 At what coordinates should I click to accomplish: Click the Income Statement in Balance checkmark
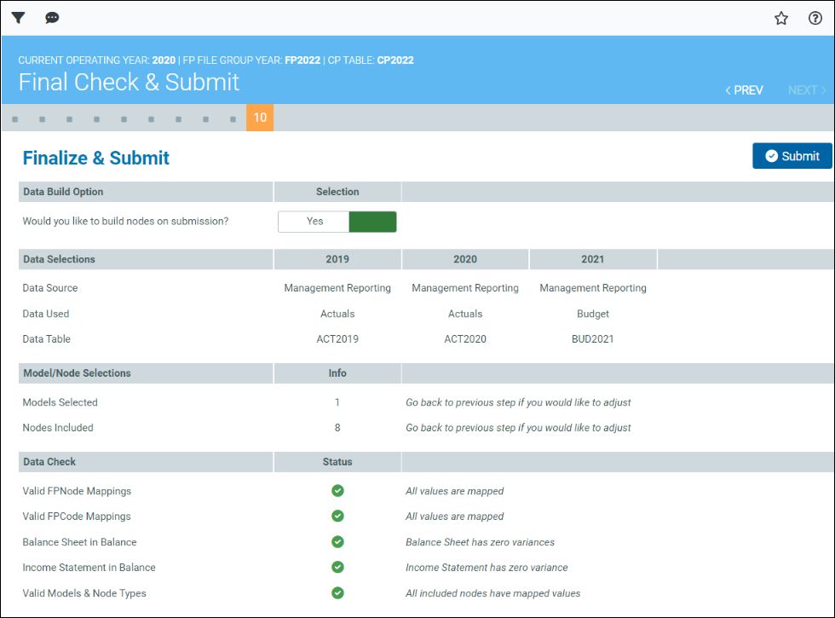tap(337, 568)
